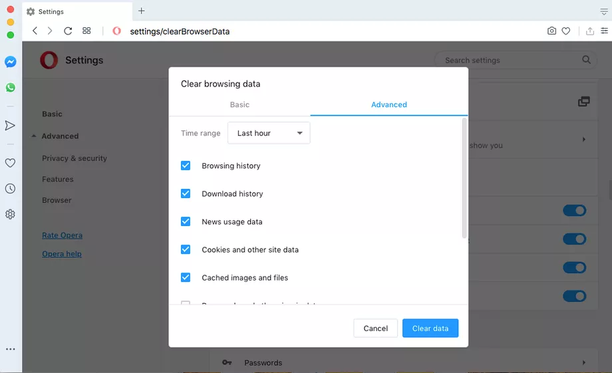Open Messenger from the Opera sidebar

pos(11,62)
